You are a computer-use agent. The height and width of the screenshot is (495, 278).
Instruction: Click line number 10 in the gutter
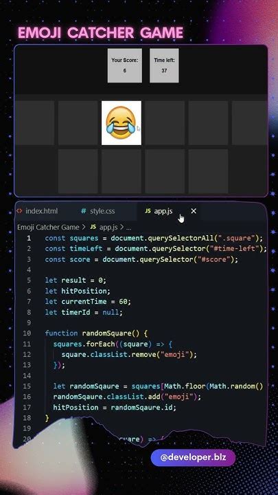[27, 333]
